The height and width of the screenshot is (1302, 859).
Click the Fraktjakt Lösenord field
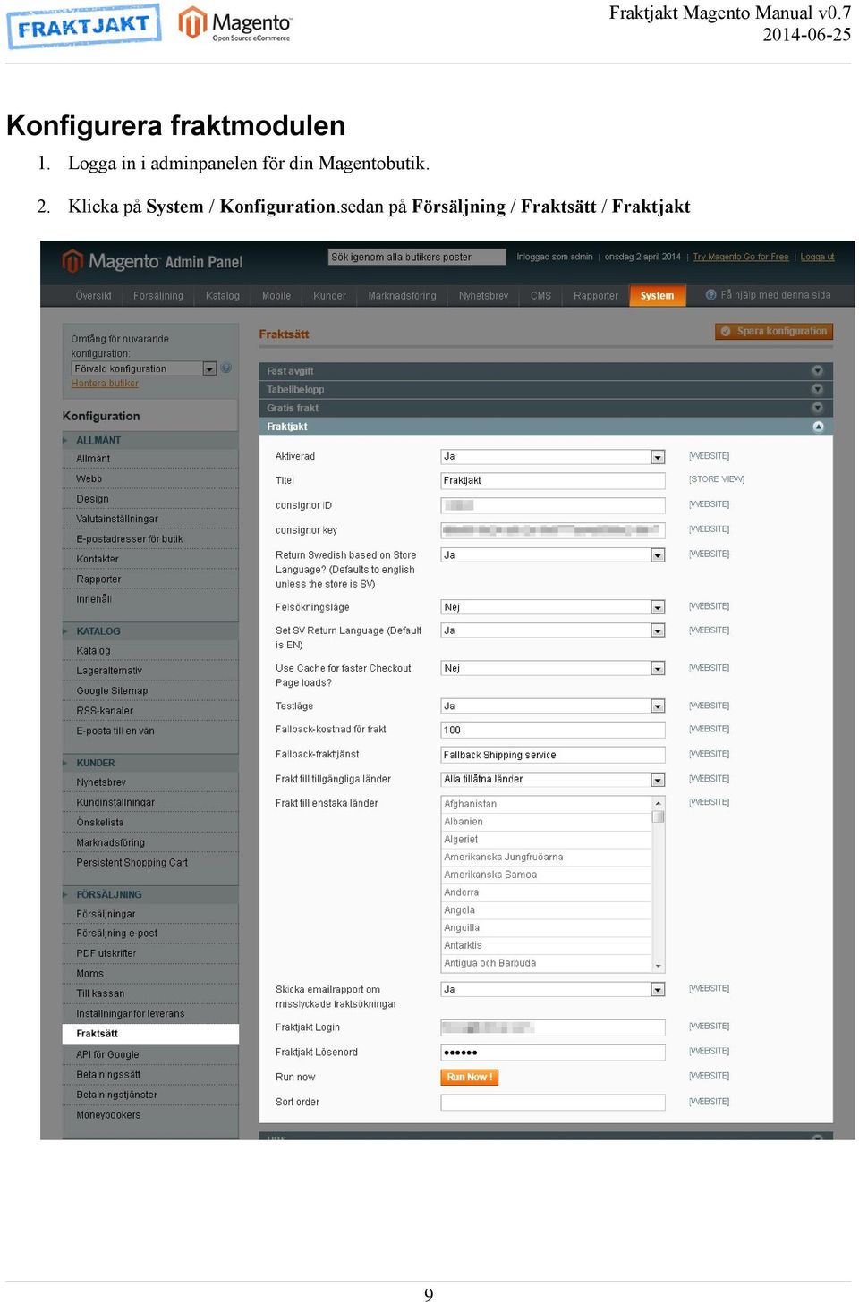pos(553,1053)
